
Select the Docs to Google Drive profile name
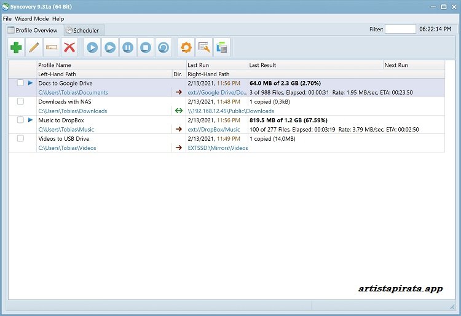[x=65, y=83]
